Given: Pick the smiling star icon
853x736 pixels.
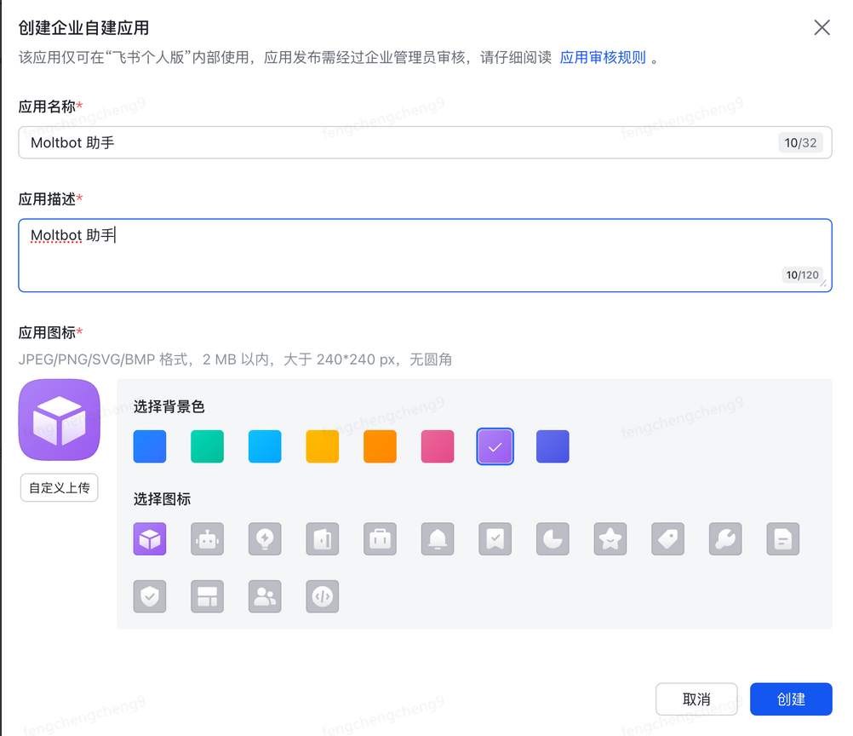Looking at the screenshot, I should point(610,539).
